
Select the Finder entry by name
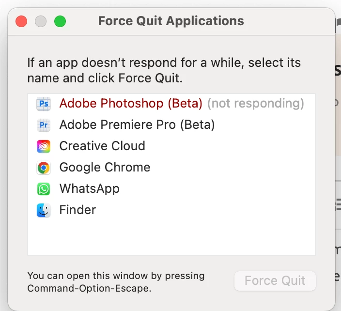(x=77, y=210)
